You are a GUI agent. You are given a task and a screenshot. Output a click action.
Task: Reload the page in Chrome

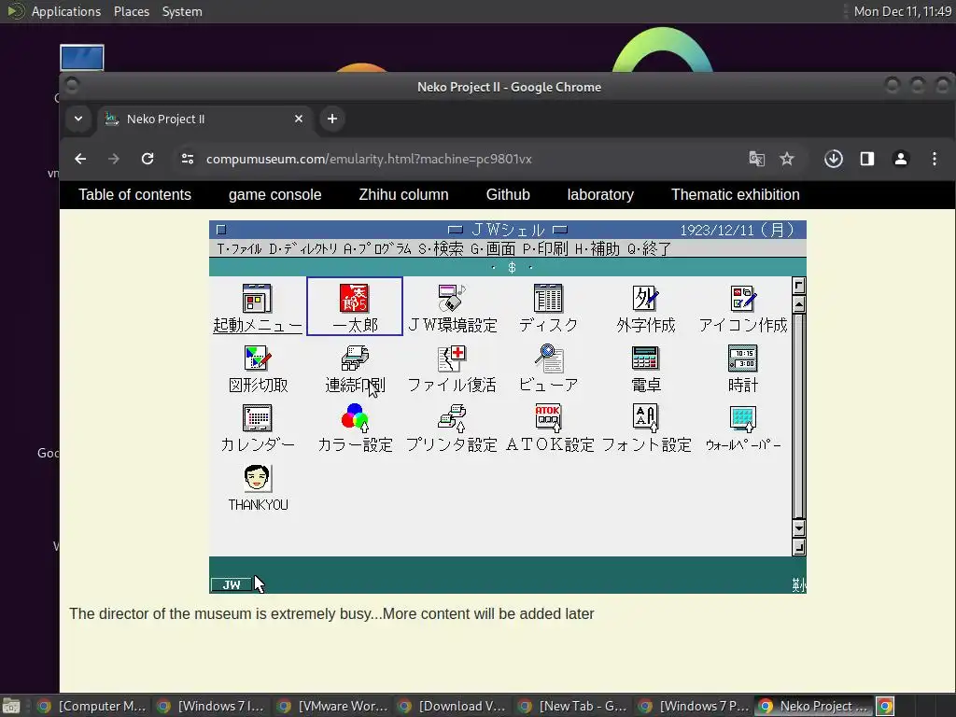click(x=148, y=159)
